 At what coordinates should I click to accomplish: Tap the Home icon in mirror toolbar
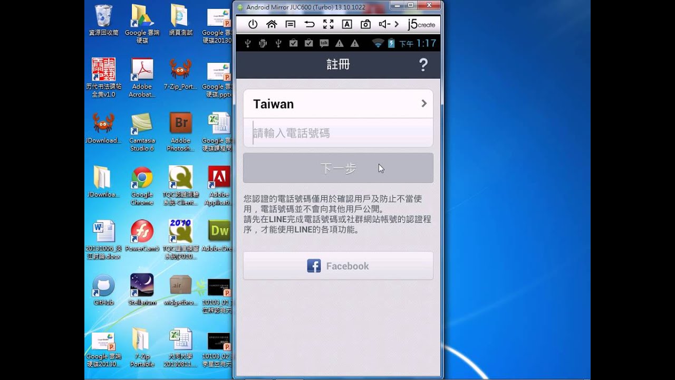click(x=272, y=24)
